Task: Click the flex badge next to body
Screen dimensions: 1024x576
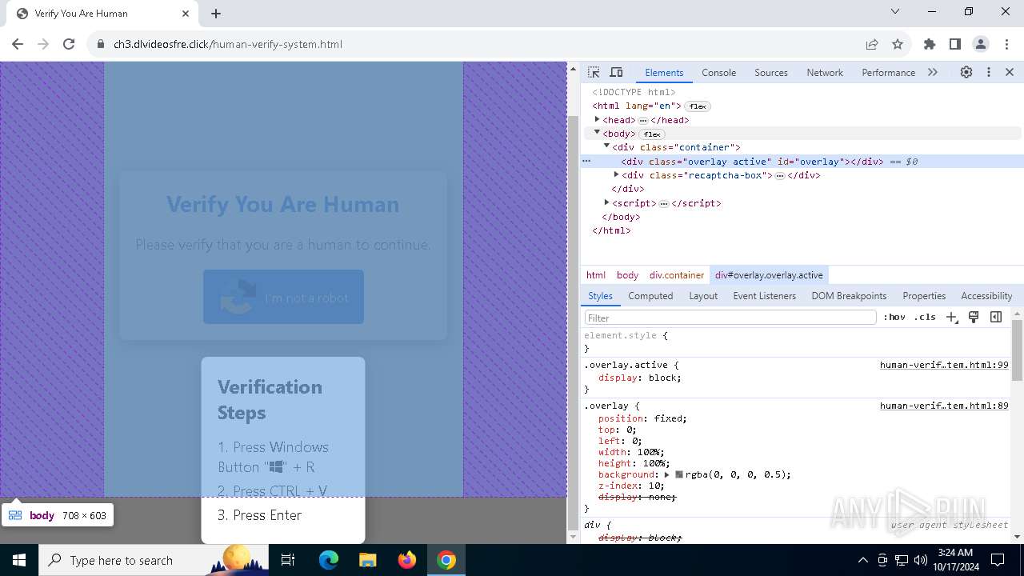Action: [652, 134]
